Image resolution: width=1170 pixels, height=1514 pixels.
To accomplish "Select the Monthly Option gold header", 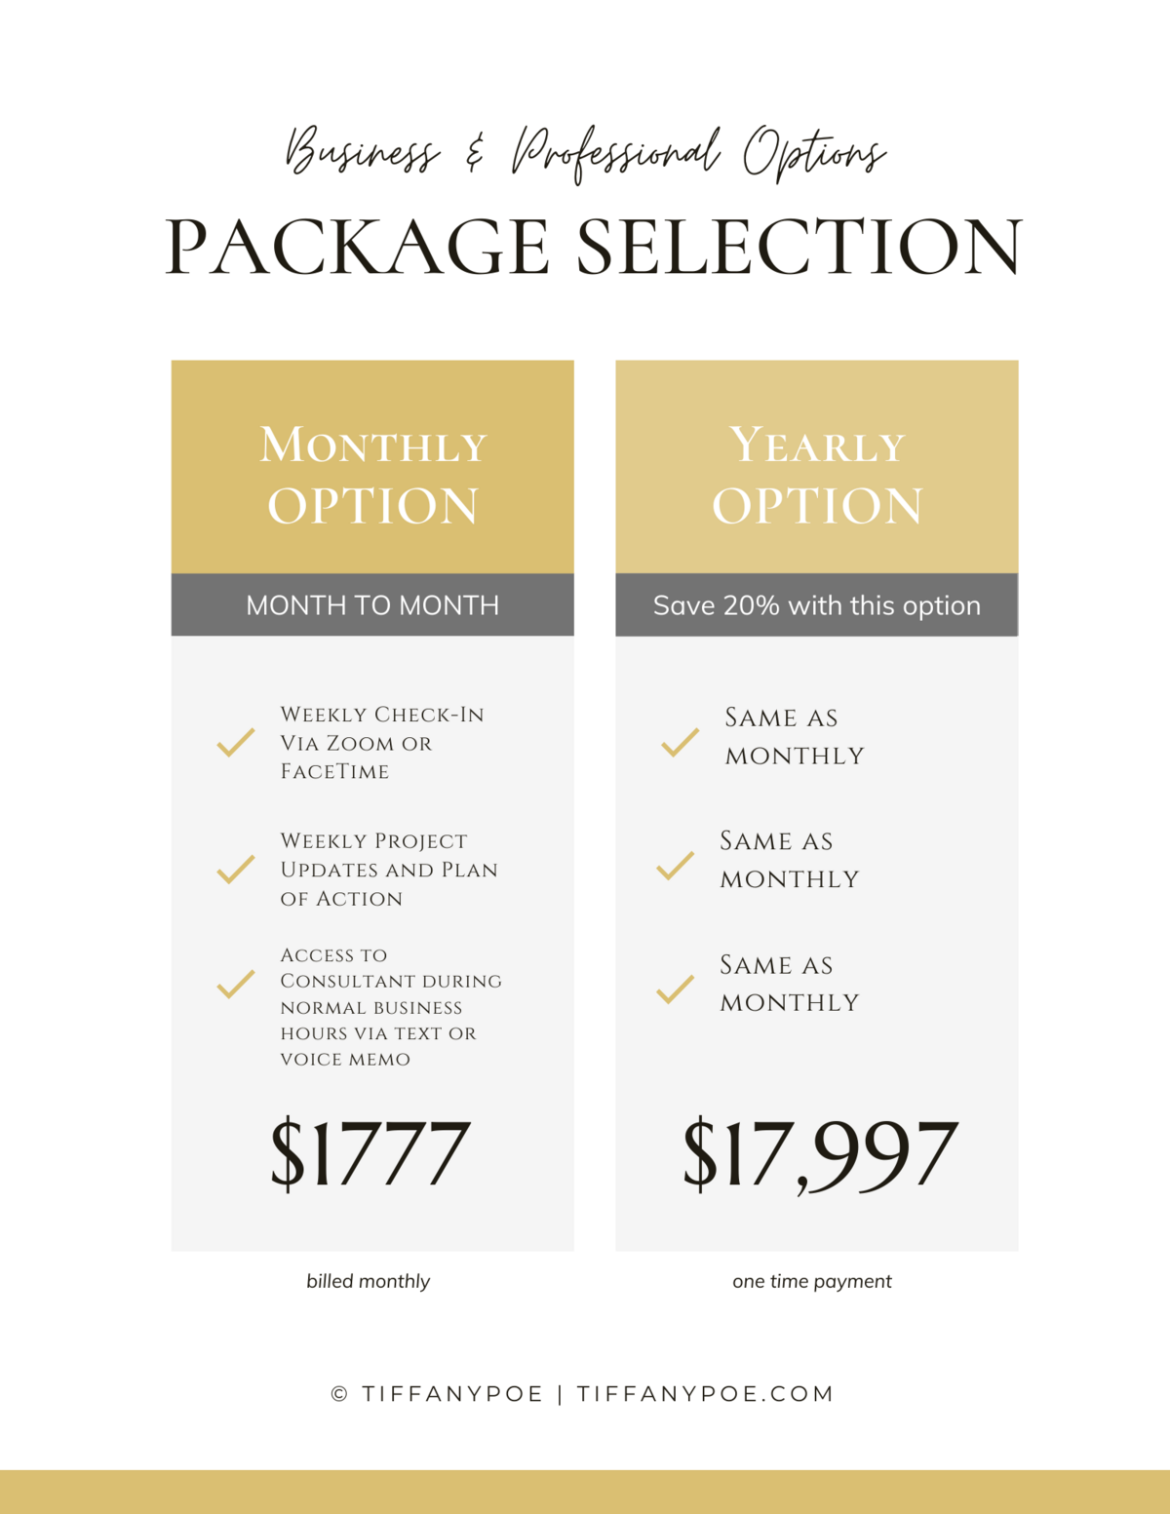I will [372, 468].
